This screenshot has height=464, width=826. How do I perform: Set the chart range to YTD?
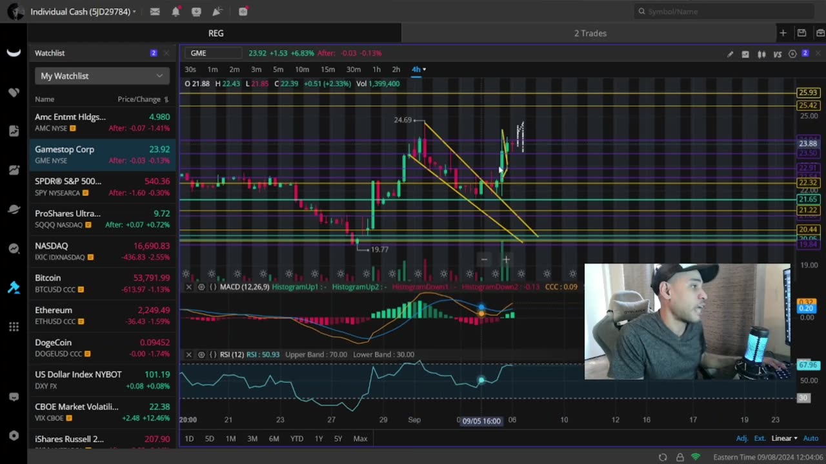click(297, 439)
